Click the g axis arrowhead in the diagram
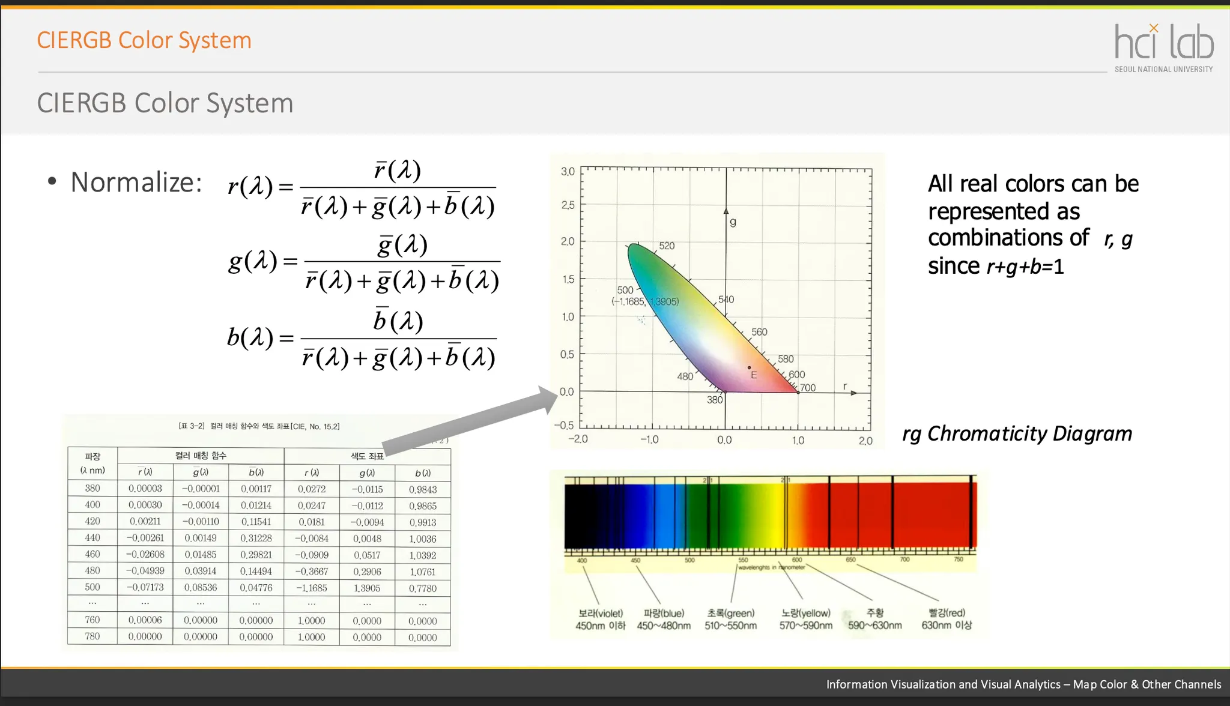Viewport: 1230px width, 706px height. [x=726, y=211]
